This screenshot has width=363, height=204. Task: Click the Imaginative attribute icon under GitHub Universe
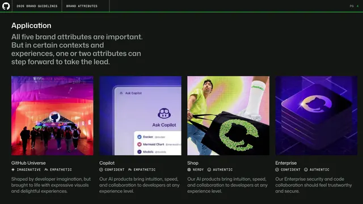pos(13,169)
